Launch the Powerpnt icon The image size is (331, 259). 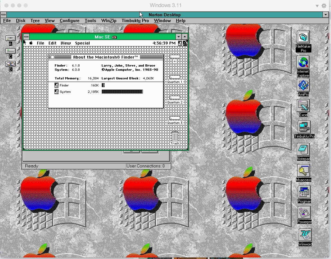click(x=304, y=213)
